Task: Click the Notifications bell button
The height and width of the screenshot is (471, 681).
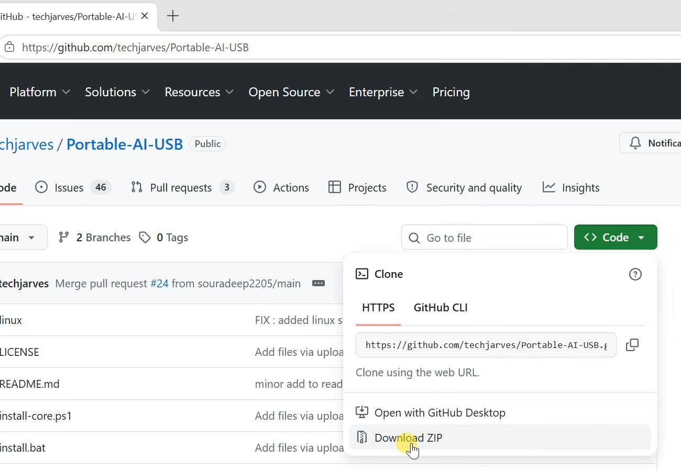Action: (651, 143)
